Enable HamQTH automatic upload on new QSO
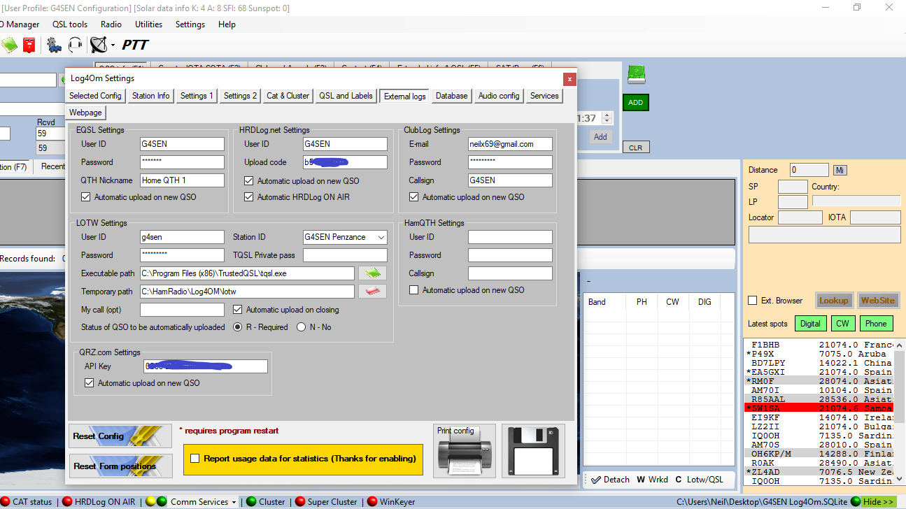 (x=414, y=290)
